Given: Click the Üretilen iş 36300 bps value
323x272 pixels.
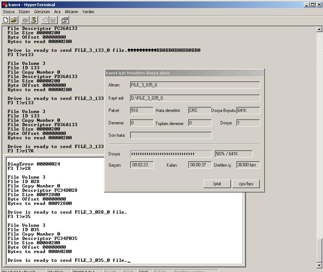Looking at the screenshot, I should tap(248, 165).
